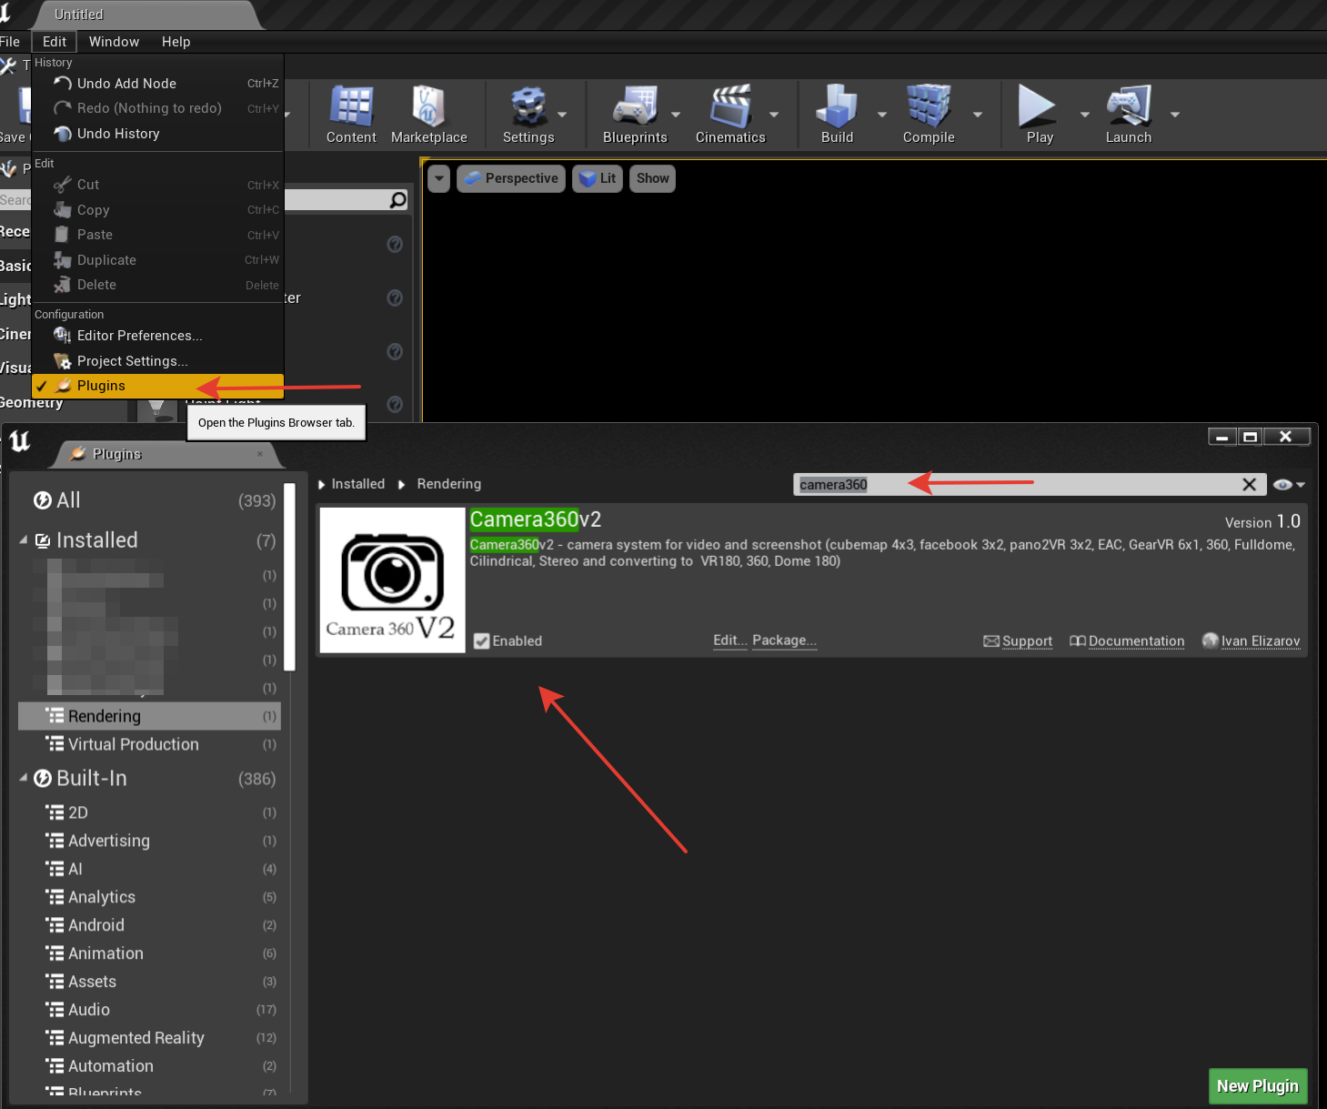This screenshot has height=1109, width=1327.
Task: Click the Launch toolbar icon
Action: point(1128,115)
